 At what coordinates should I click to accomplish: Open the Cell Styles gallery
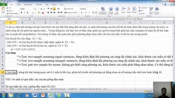pos(117,11)
